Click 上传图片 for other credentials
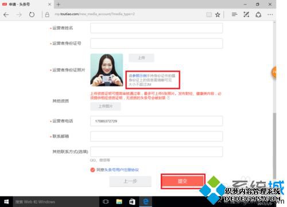The width and height of the screenshot is (287, 207). (106, 106)
